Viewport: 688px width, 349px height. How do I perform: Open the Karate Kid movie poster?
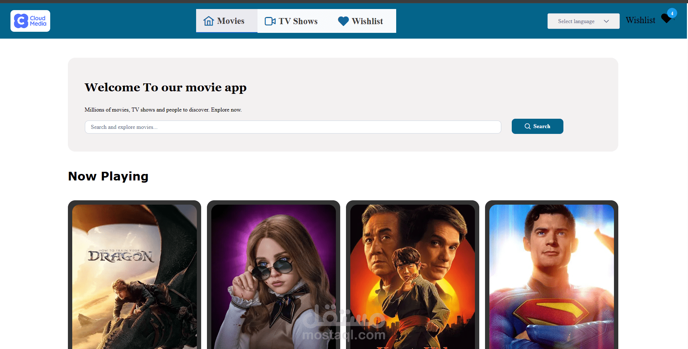[412, 277]
